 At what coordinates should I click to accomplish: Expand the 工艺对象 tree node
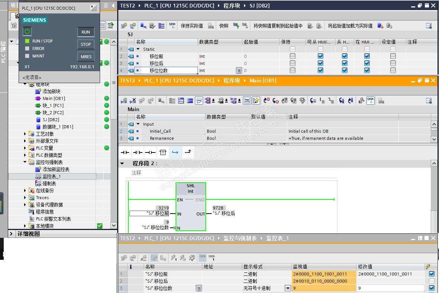tap(25, 134)
